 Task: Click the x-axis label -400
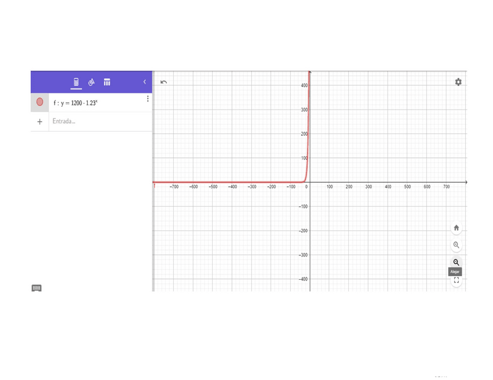tap(233, 187)
